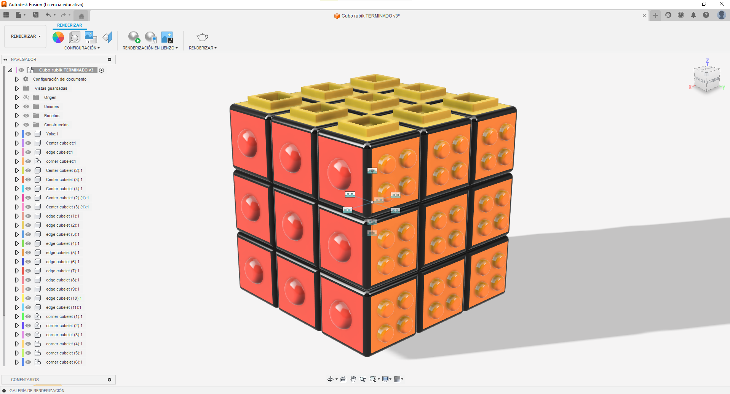Screen dimensions: 730x394
Task: Open the Extensions icon
Action: click(x=668, y=15)
